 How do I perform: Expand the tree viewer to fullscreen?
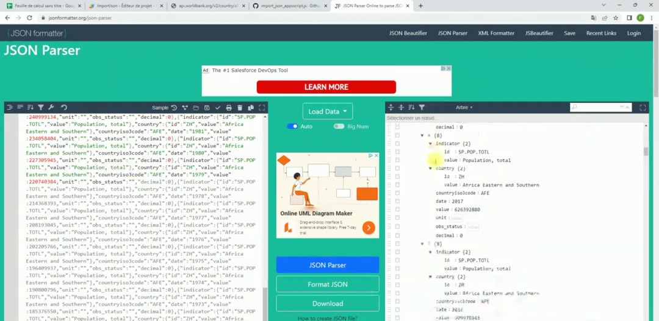pos(643,108)
